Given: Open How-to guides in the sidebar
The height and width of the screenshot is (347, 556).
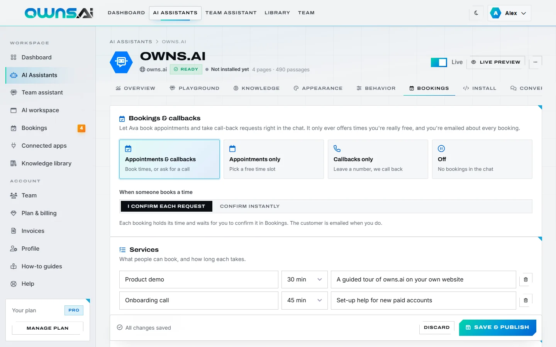Looking at the screenshot, I should tap(48, 266).
